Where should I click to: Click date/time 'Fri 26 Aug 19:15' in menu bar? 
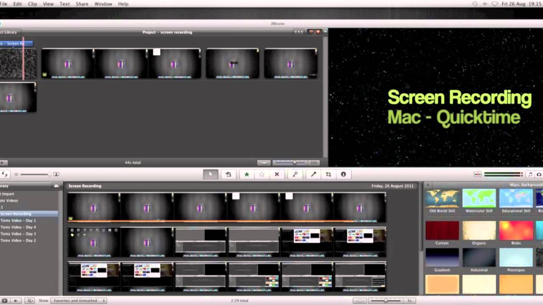[x=521, y=4]
